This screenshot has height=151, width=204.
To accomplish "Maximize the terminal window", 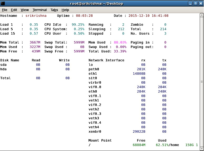I will point(196,3).
